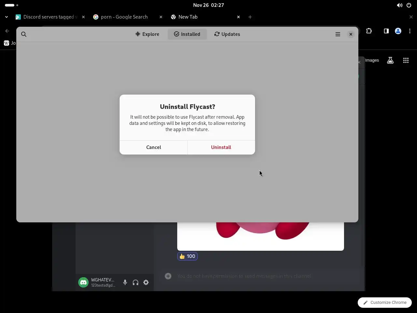The height and width of the screenshot is (313, 417).
Task: Click the thumbs up 100 reaction
Action: [187, 256]
